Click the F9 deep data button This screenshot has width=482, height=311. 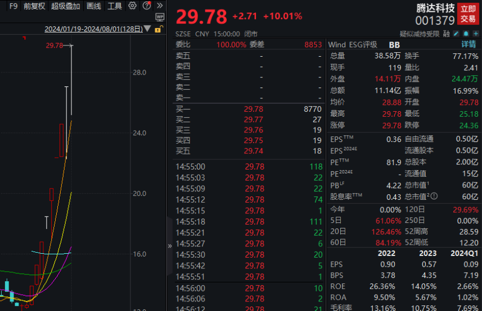pyautogui.click(x=13, y=6)
